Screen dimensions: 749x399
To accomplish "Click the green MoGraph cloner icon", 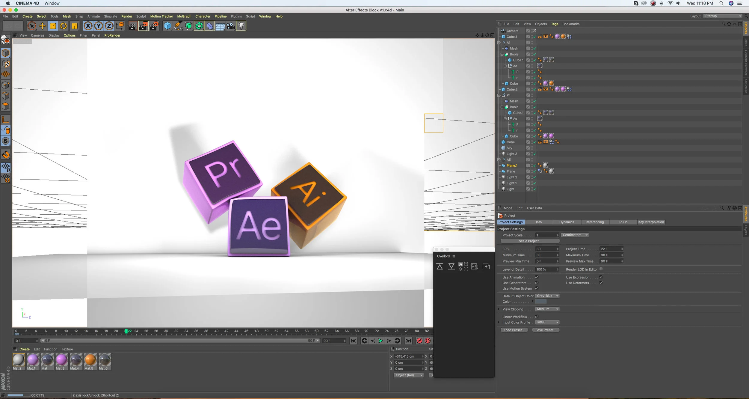I will tap(199, 26).
